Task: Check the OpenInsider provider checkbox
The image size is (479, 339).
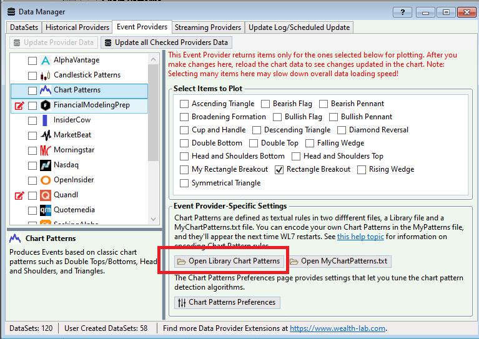Action: click(32, 180)
